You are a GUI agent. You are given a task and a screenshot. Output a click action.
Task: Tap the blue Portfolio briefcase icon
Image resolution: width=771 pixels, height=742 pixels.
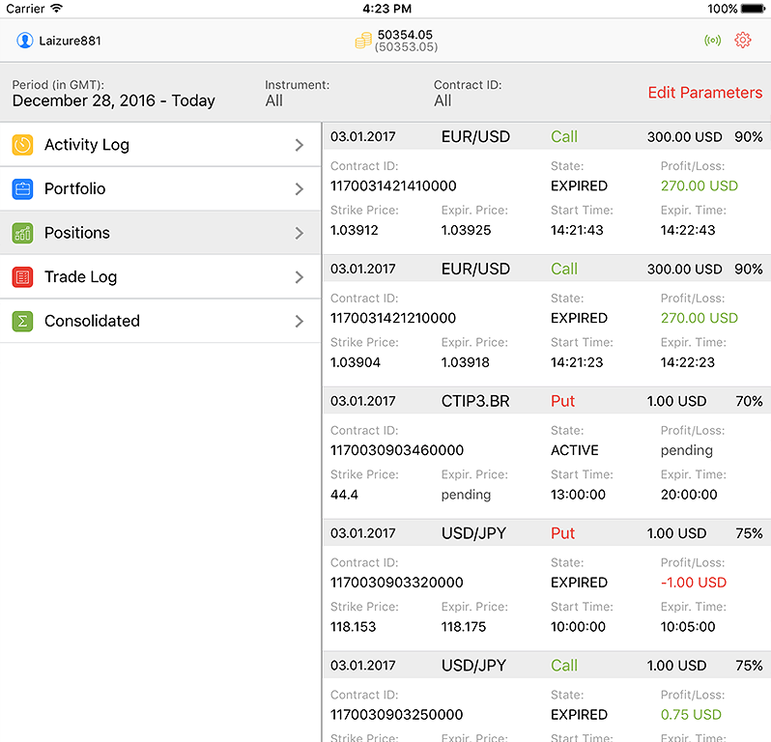click(22, 188)
